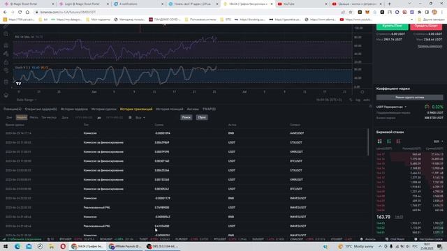Image resolution: width=447 pixels, height=251 pixels.
Task: Click the zoom magnifier tool in chart sidebar
Action: tap(6, 34)
